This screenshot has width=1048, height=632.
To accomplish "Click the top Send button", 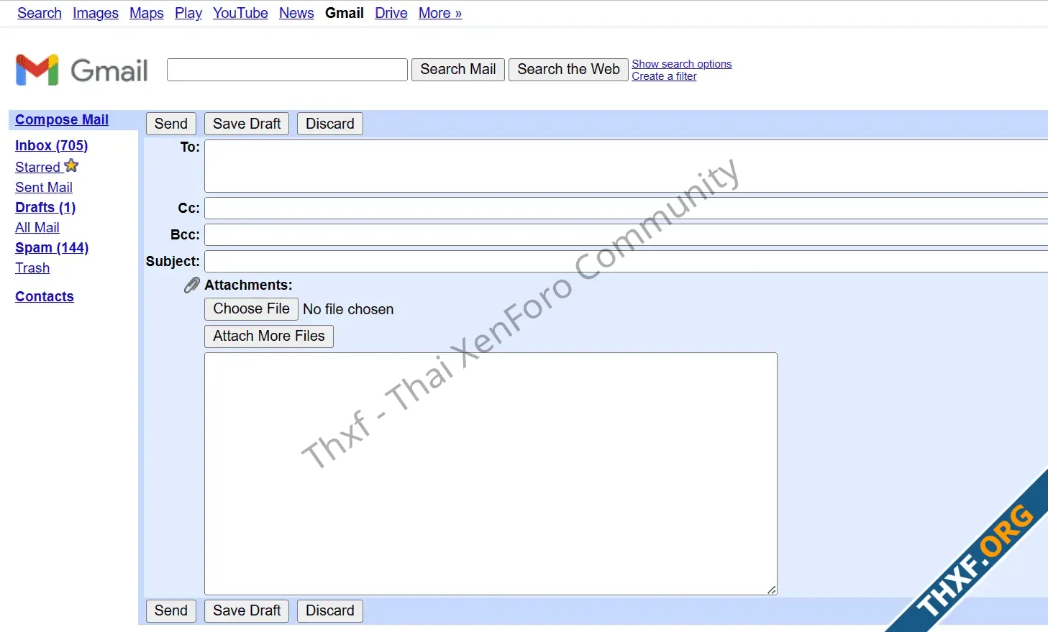I will tap(171, 124).
